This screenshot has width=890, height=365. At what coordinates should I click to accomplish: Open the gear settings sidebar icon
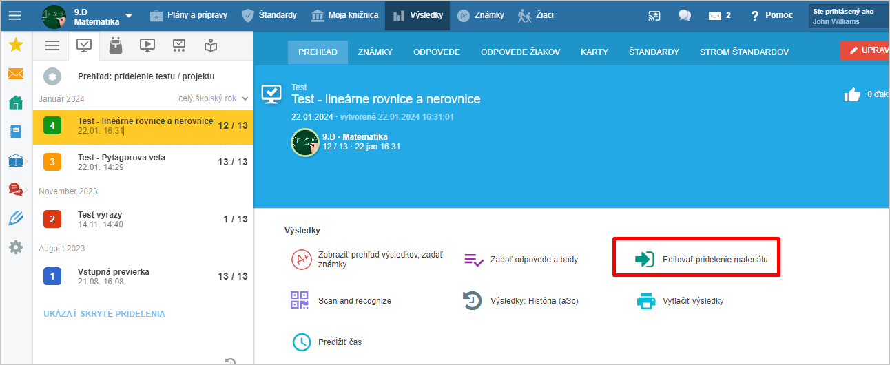coord(16,247)
